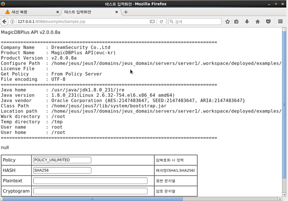Click the vertical scrollbar thumb
Image resolution: width=288 pixels, height=201 pixels.
pyautogui.click(x=284, y=105)
